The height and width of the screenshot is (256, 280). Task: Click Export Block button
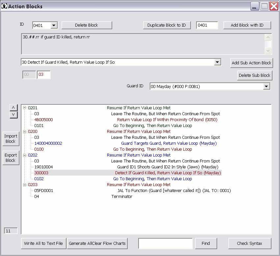(x=11, y=158)
